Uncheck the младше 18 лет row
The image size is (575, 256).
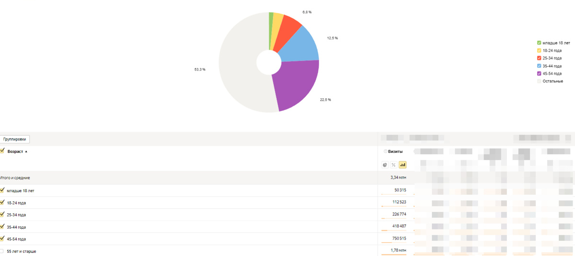pos(2,190)
